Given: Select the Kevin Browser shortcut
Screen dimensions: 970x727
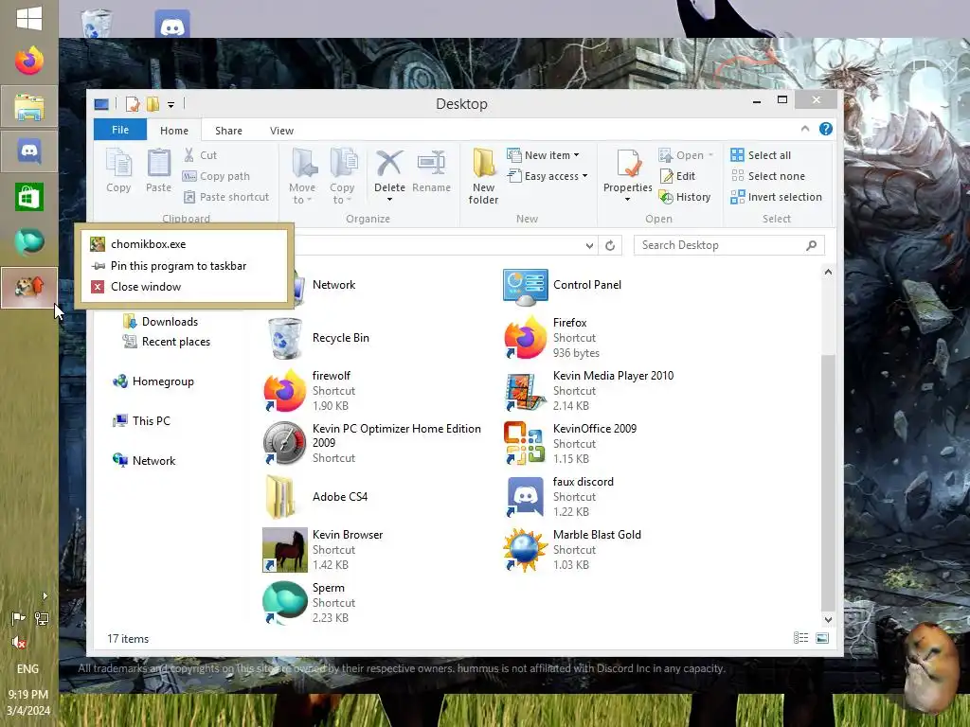Looking at the screenshot, I should (x=323, y=550).
